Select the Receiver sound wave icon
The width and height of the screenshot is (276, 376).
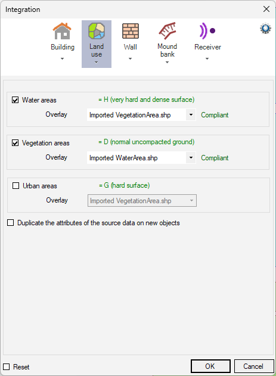tap(207, 31)
